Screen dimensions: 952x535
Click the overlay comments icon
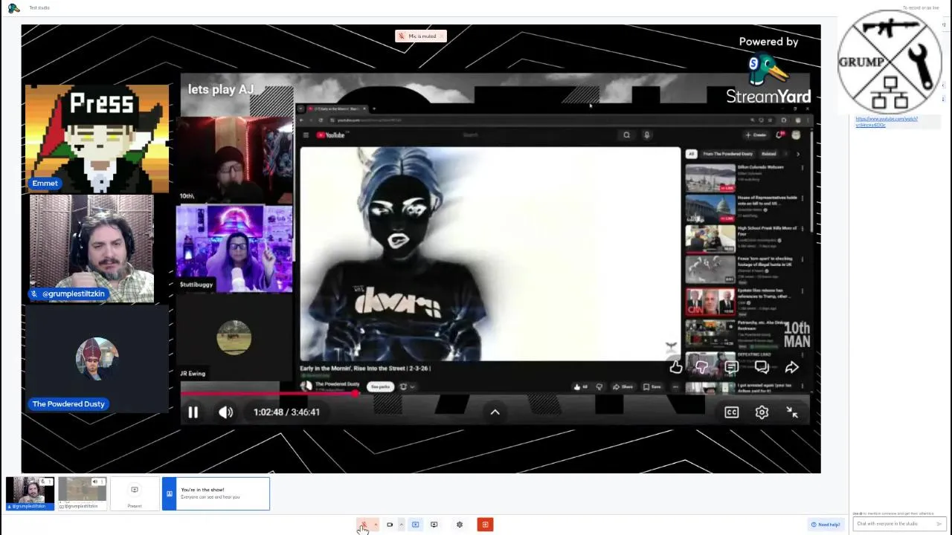click(x=762, y=367)
